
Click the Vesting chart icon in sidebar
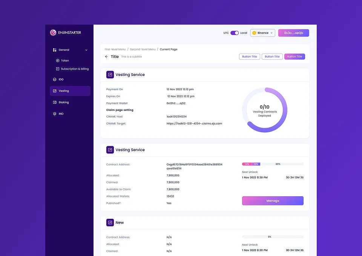55,91
